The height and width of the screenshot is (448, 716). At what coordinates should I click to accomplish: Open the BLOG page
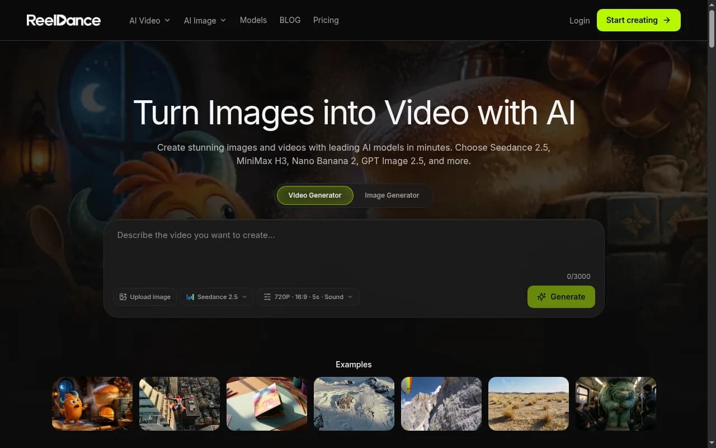(x=290, y=20)
